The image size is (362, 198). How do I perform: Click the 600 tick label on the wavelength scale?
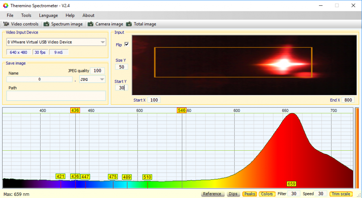pos(237,111)
